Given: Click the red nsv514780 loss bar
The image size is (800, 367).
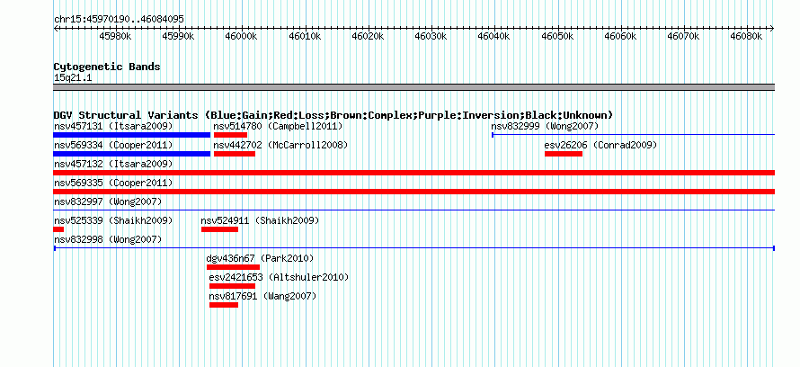Looking at the screenshot, I should [x=231, y=135].
